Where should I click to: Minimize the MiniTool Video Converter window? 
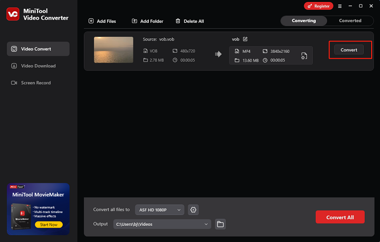click(350, 6)
